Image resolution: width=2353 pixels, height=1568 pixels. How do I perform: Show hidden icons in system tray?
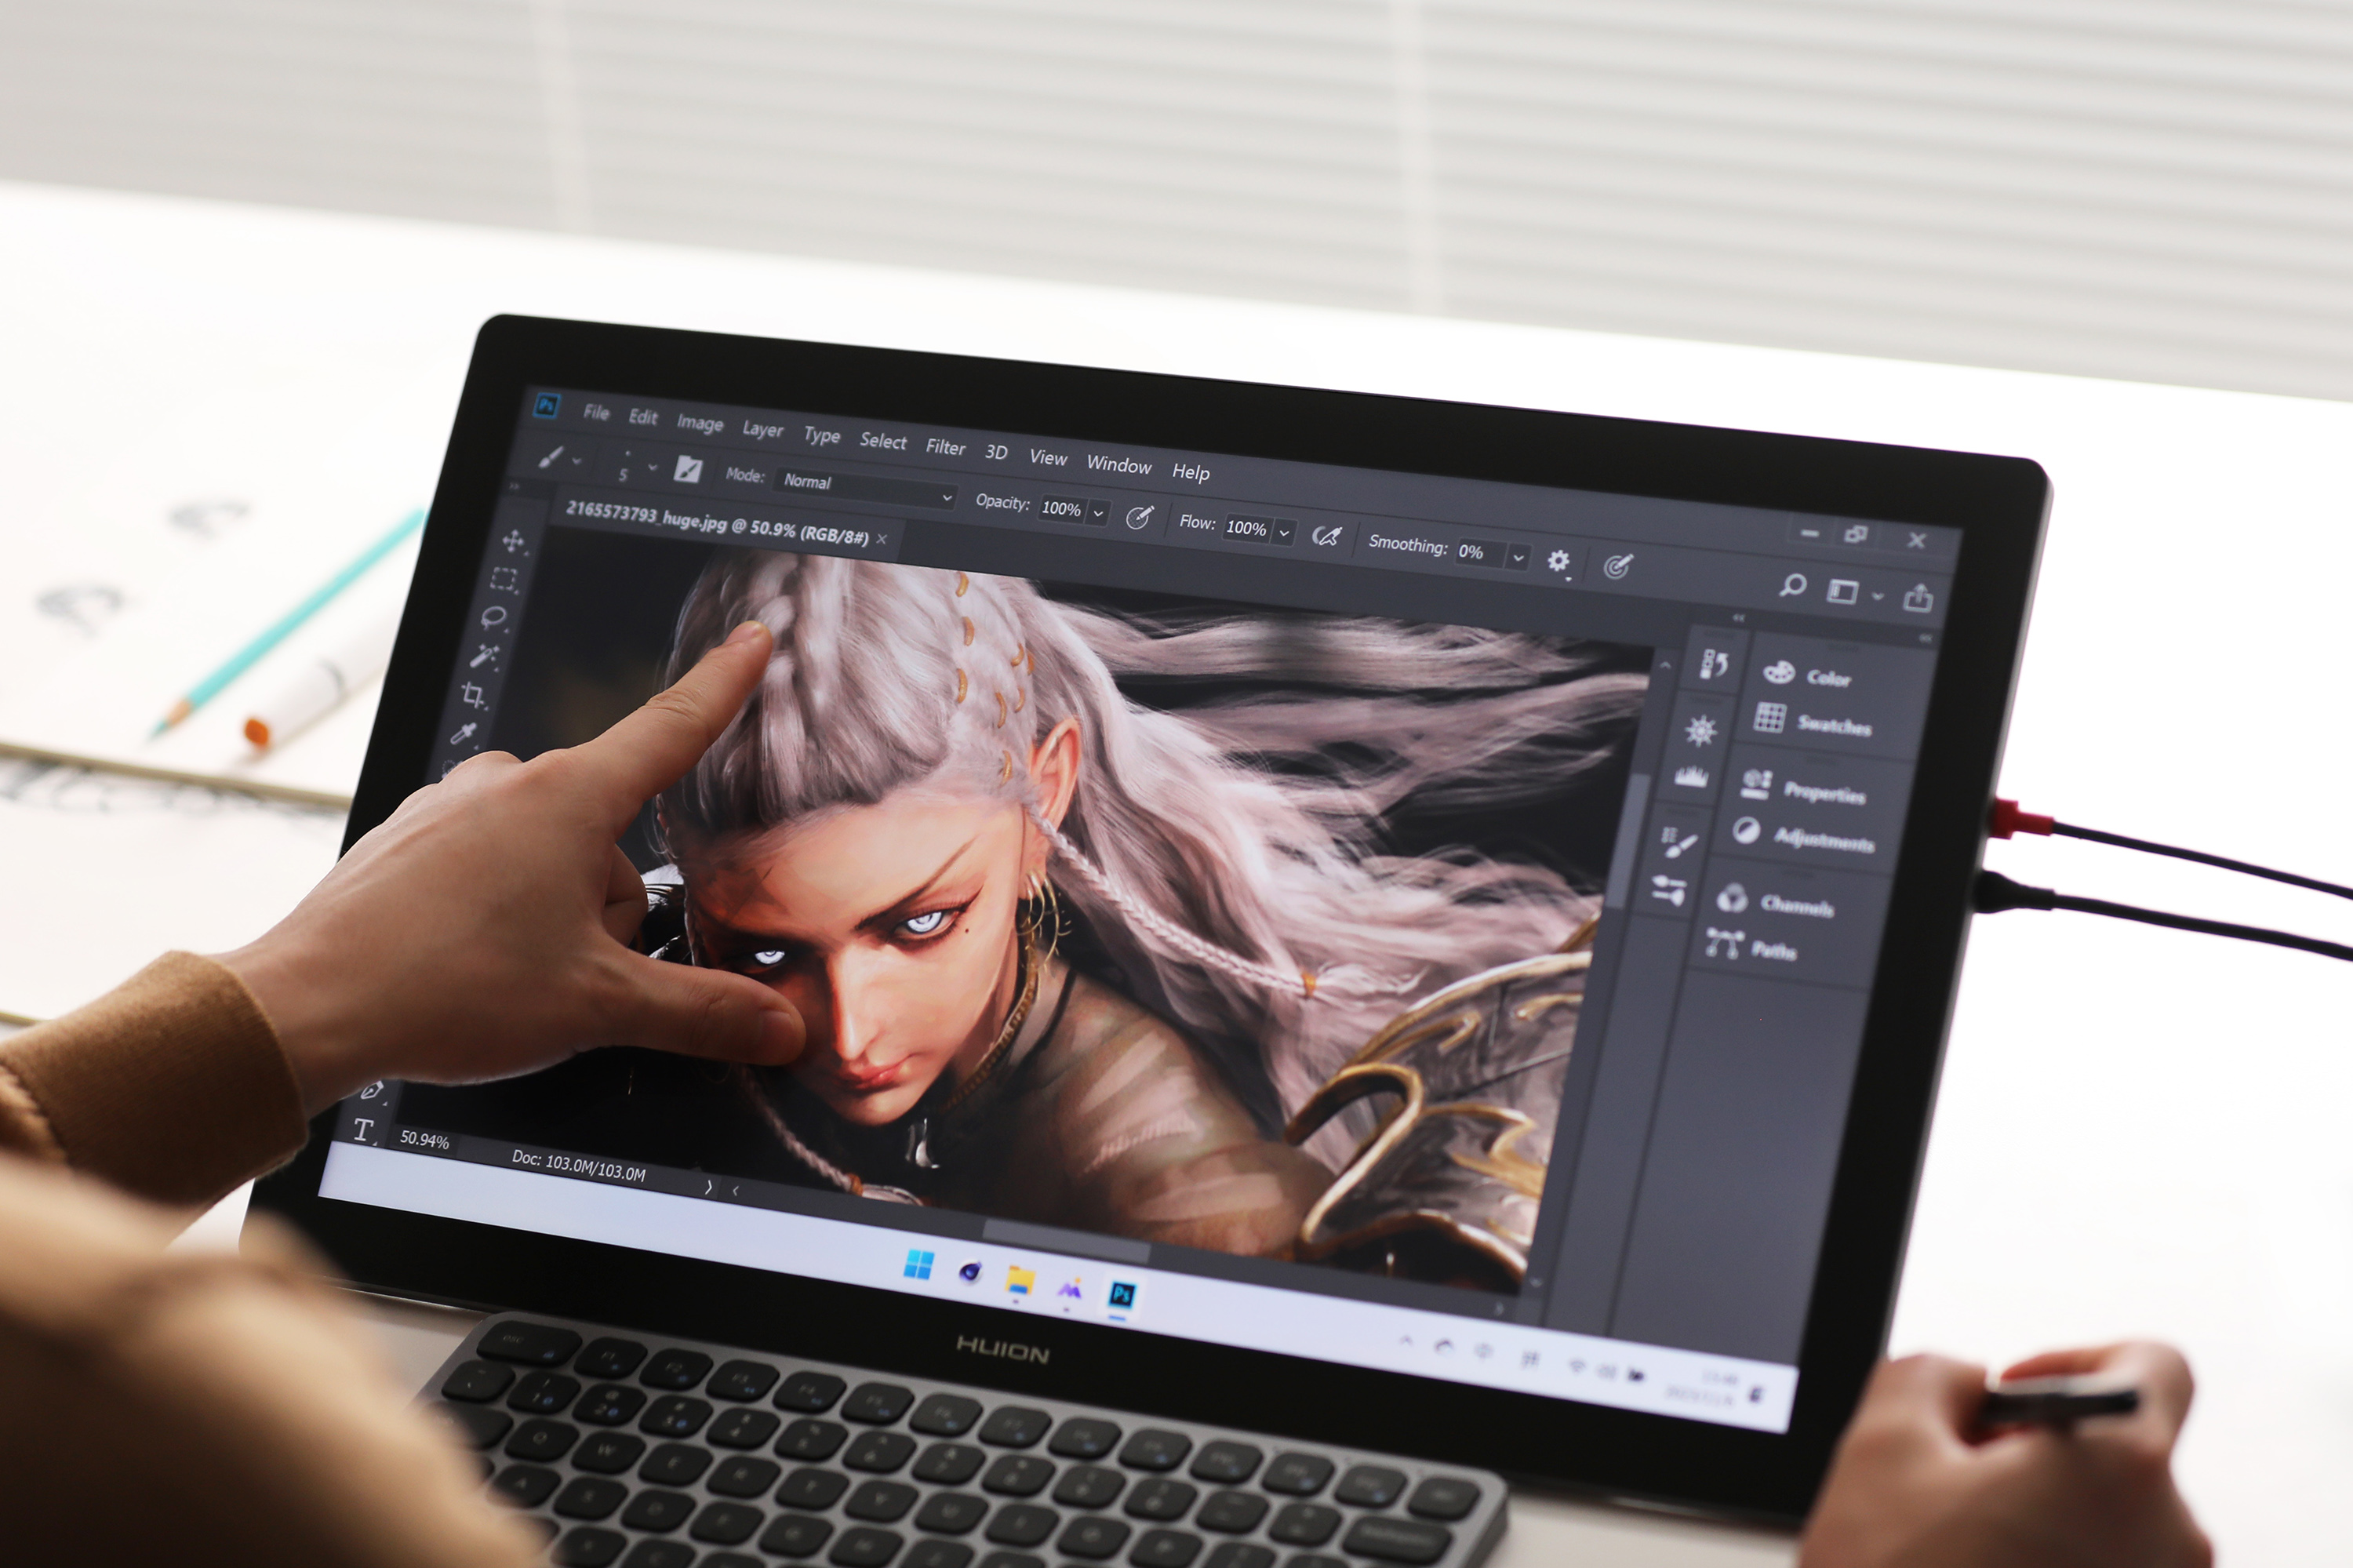tap(1406, 1341)
